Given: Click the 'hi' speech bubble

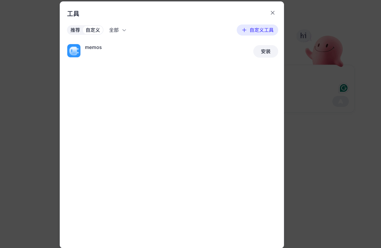Looking at the screenshot, I should [x=304, y=36].
